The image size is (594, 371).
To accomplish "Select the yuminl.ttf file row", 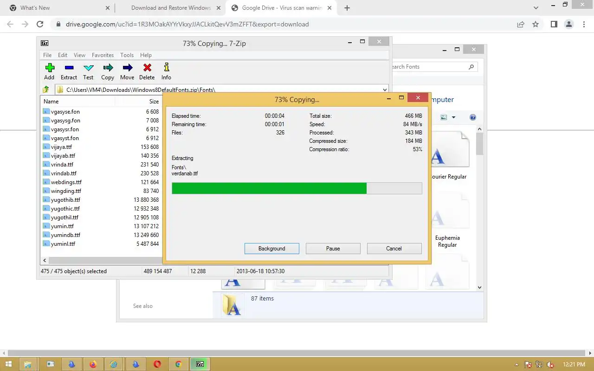I will coord(101,244).
